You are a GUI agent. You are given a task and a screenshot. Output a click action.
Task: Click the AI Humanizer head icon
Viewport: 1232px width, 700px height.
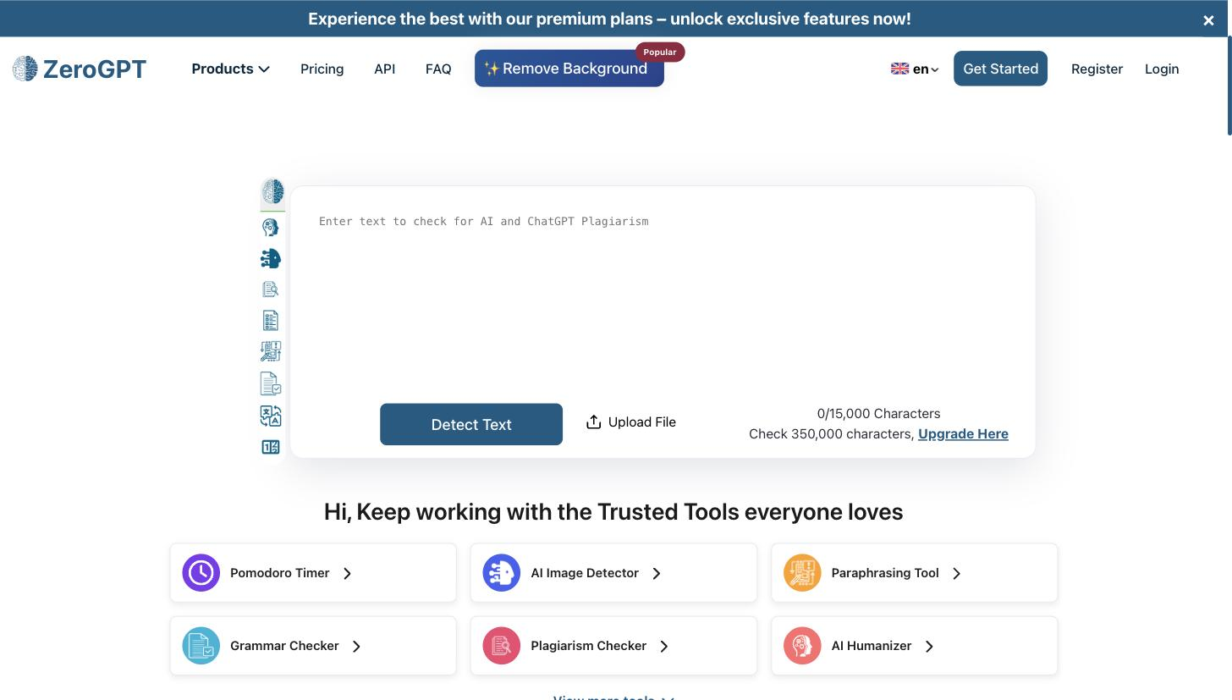pyautogui.click(x=802, y=646)
